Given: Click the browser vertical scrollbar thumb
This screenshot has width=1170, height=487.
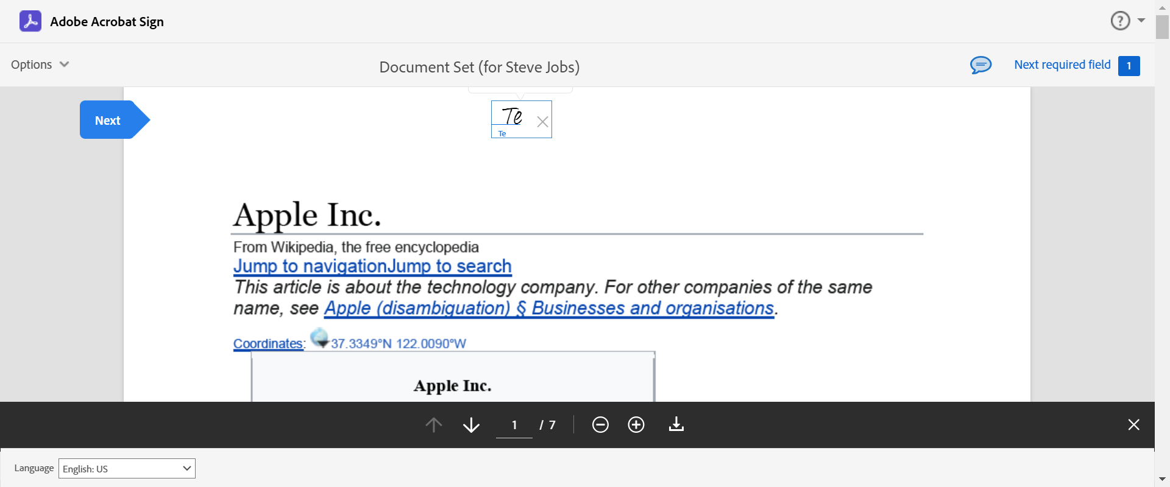Looking at the screenshot, I should coord(1162,27).
